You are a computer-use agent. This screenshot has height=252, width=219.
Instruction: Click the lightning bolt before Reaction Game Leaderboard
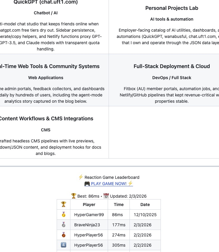[x=81, y=177]
